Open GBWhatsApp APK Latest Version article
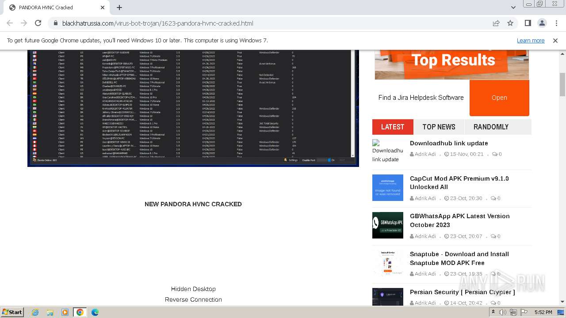 pyautogui.click(x=459, y=220)
